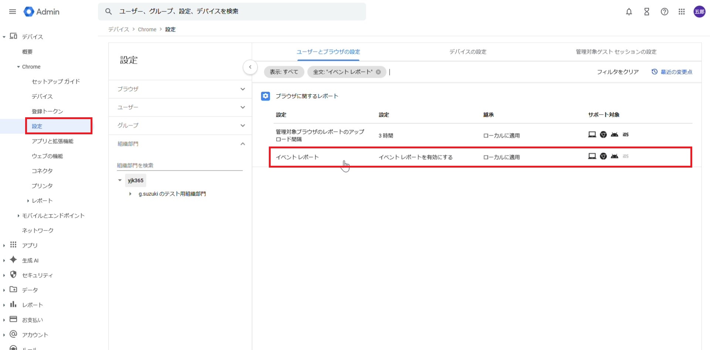710x350 pixels.
Task: Open the main hamburger menu
Action: click(x=13, y=11)
